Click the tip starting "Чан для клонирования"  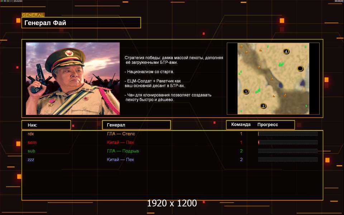[x=168, y=95]
